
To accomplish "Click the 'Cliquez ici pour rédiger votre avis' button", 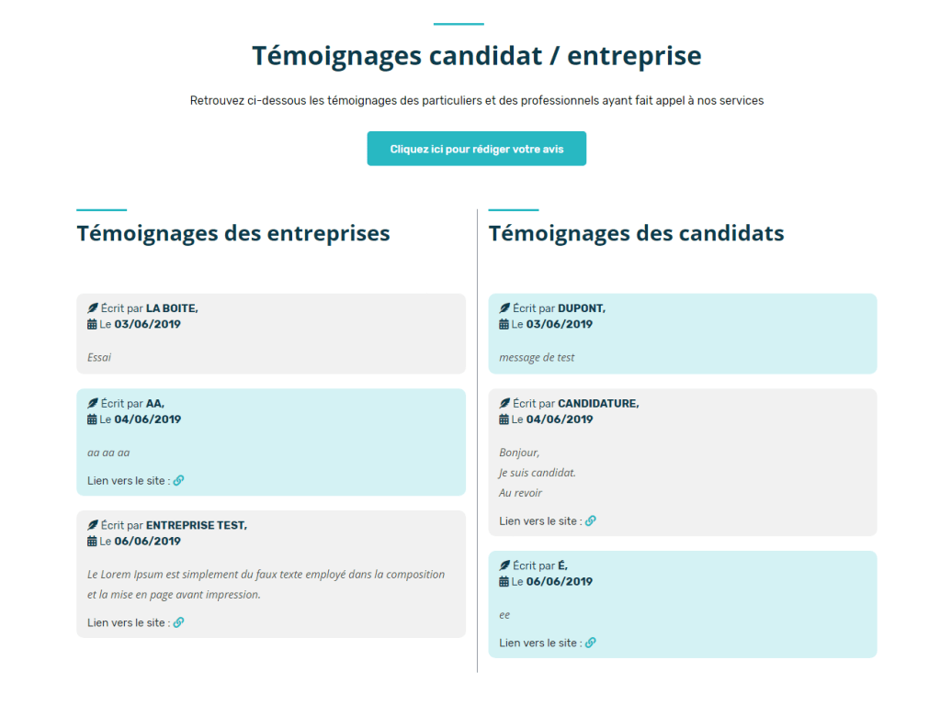I will pos(476,149).
